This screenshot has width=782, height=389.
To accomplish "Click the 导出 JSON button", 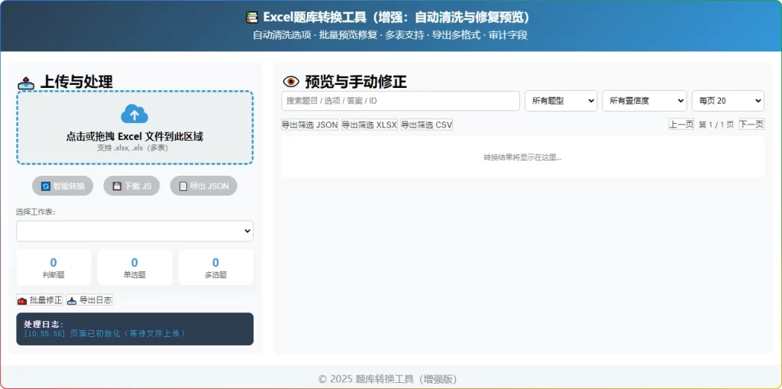I will click(x=203, y=186).
